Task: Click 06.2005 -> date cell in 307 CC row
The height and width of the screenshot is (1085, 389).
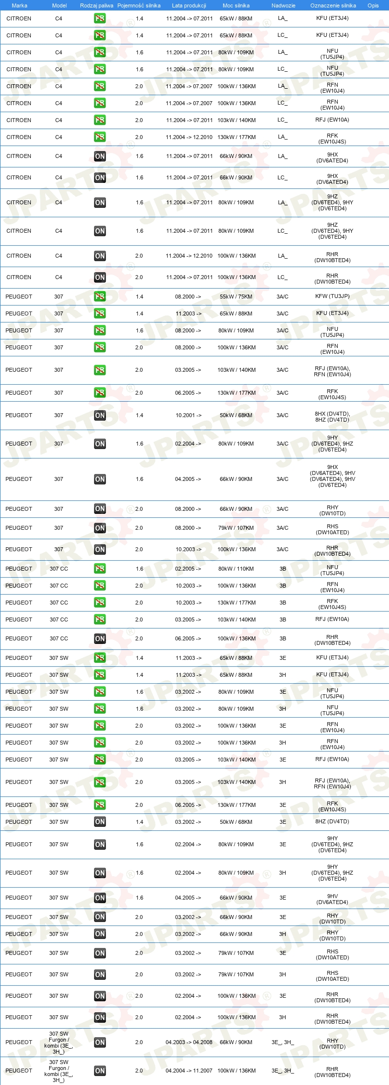Action: (x=188, y=638)
